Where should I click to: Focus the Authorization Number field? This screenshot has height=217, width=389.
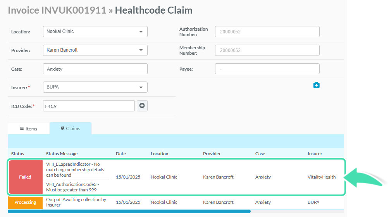267,31
